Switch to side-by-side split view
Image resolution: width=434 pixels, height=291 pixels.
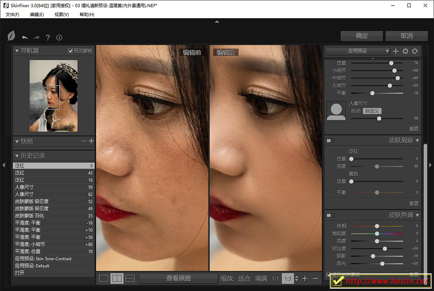tap(117, 278)
